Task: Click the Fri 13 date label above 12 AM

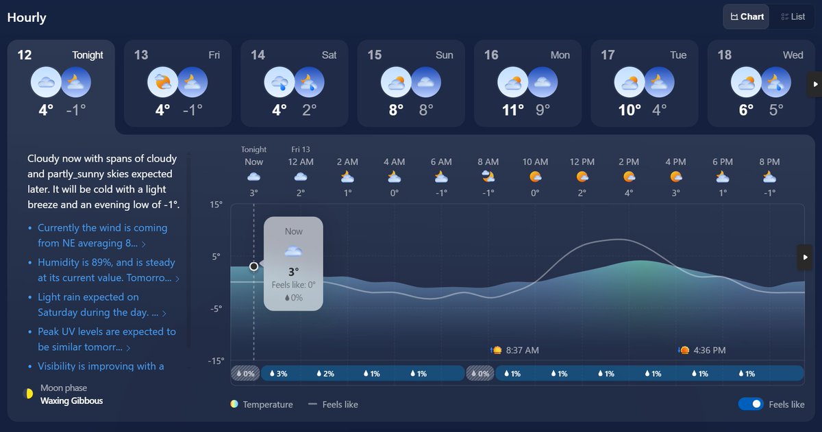Action: [x=301, y=149]
